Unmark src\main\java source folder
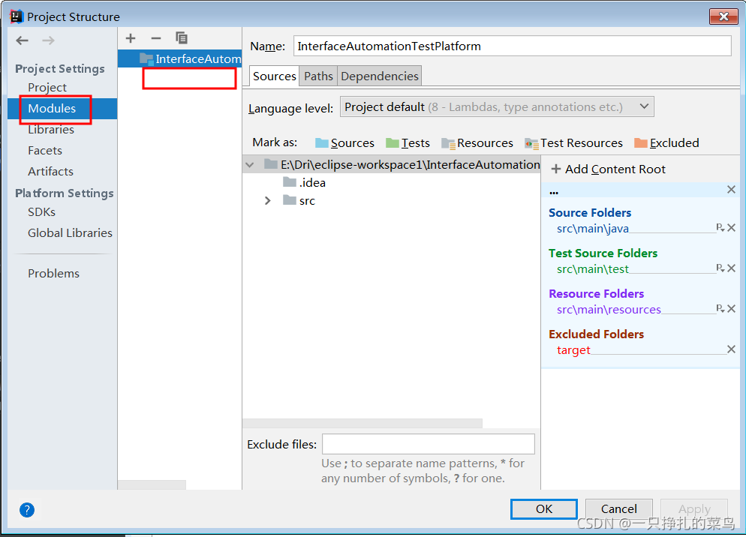Viewport: 746px width, 537px height. coord(732,228)
